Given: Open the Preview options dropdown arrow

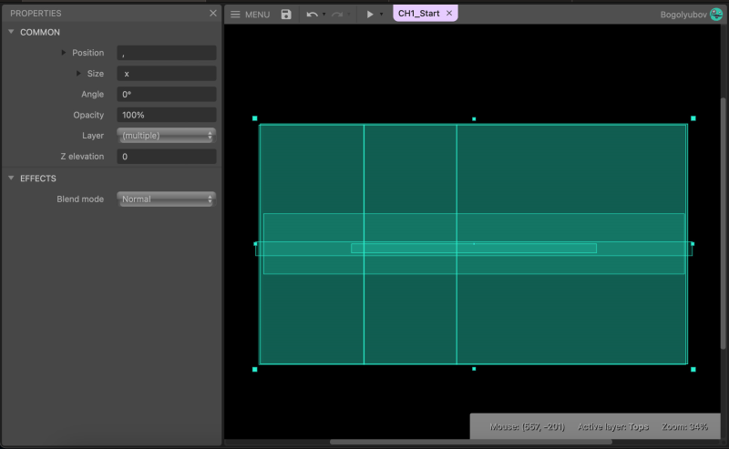Looking at the screenshot, I should pos(381,15).
